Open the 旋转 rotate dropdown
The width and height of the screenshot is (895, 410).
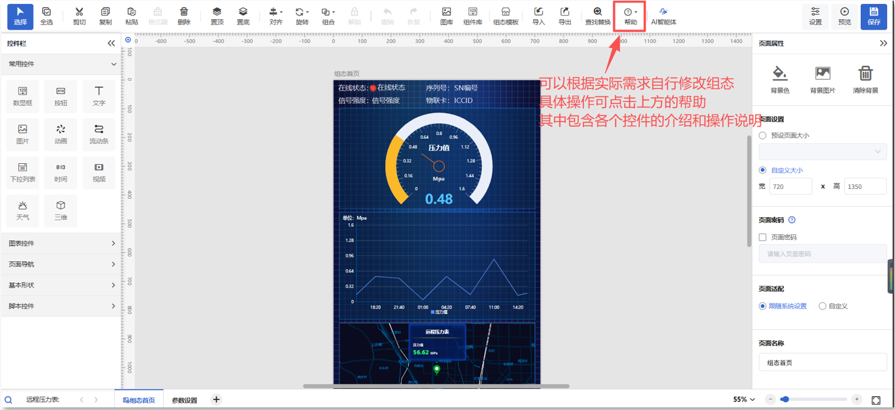coord(302,16)
